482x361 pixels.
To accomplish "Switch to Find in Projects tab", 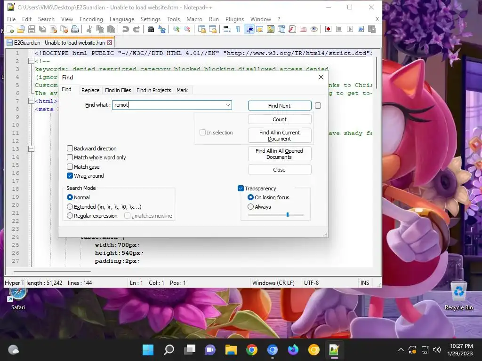I will coord(154,90).
